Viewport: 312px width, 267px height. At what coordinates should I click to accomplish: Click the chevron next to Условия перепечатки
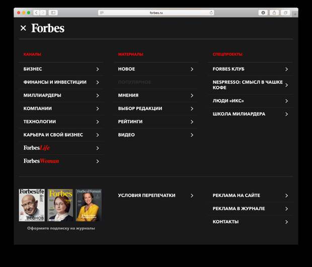(x=192, y=196)
